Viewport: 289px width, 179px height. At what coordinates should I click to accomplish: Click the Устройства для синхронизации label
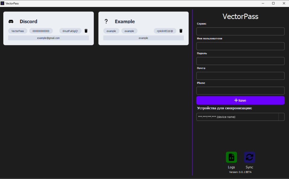point(224,108)
